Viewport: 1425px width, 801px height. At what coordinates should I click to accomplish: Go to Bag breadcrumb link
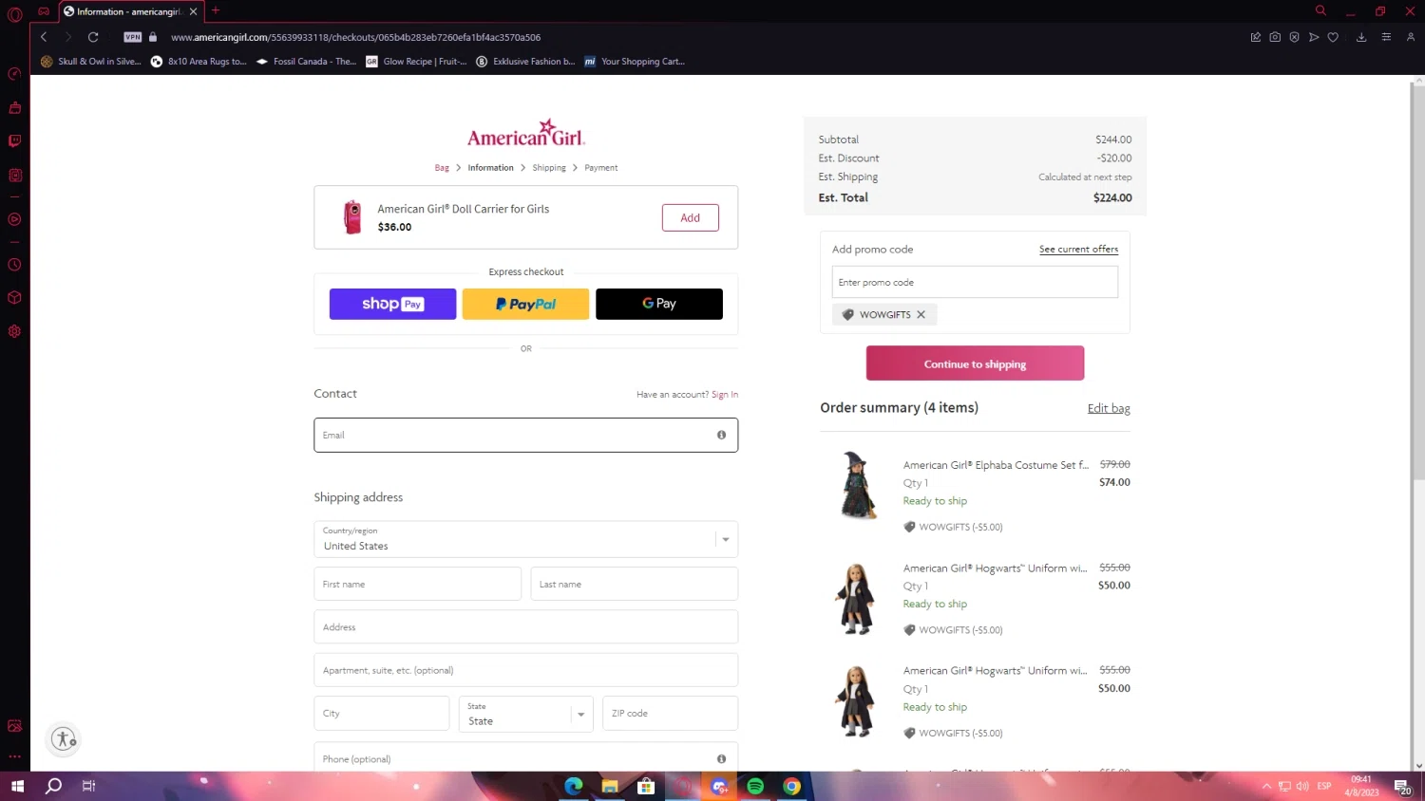(x=442, y=168)
